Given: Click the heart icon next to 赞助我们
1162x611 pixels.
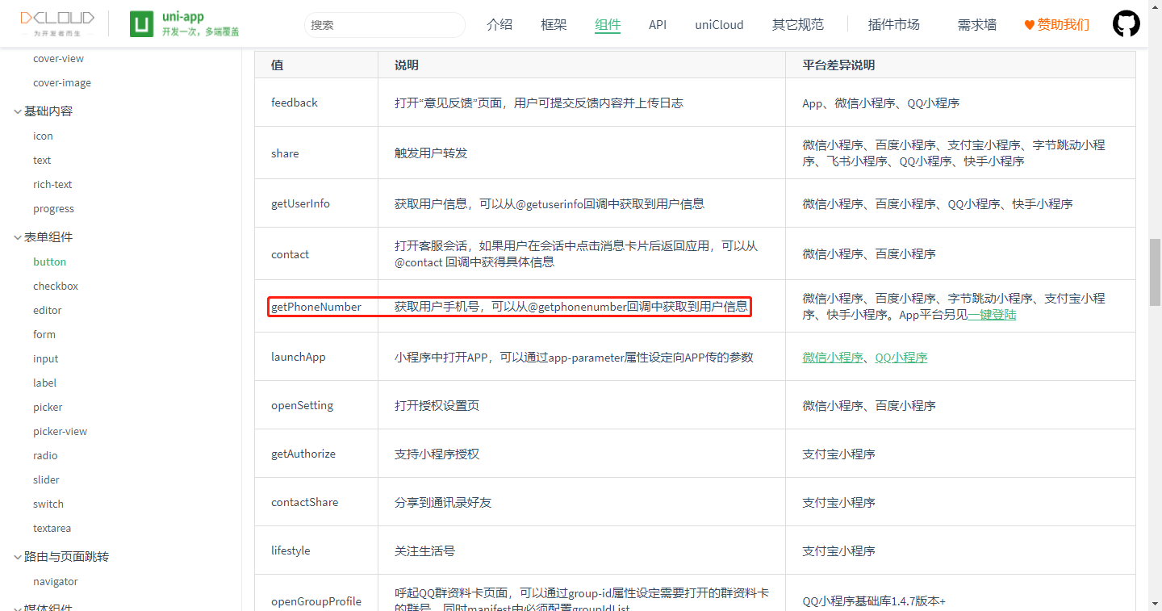Looking at the screenshot, I should pyautogui.click(x=1030, y=24).
